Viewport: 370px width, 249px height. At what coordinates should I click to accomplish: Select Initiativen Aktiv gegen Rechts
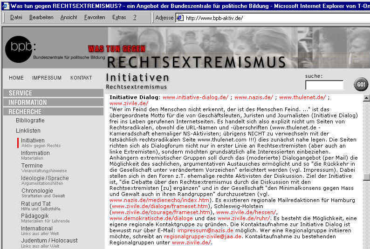(41, 143)
